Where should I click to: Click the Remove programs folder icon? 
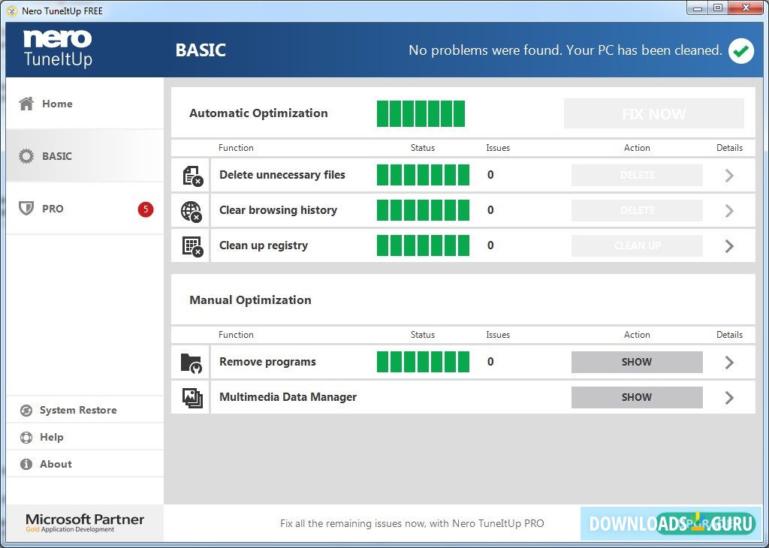[191, 363]
